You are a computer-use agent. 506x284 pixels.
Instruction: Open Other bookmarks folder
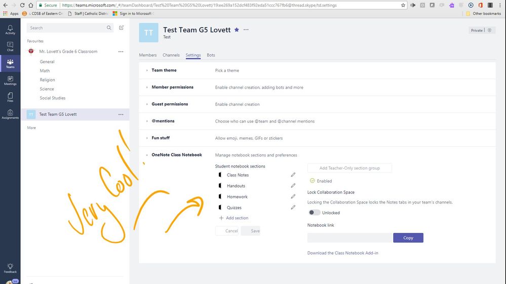click(483, 14)
